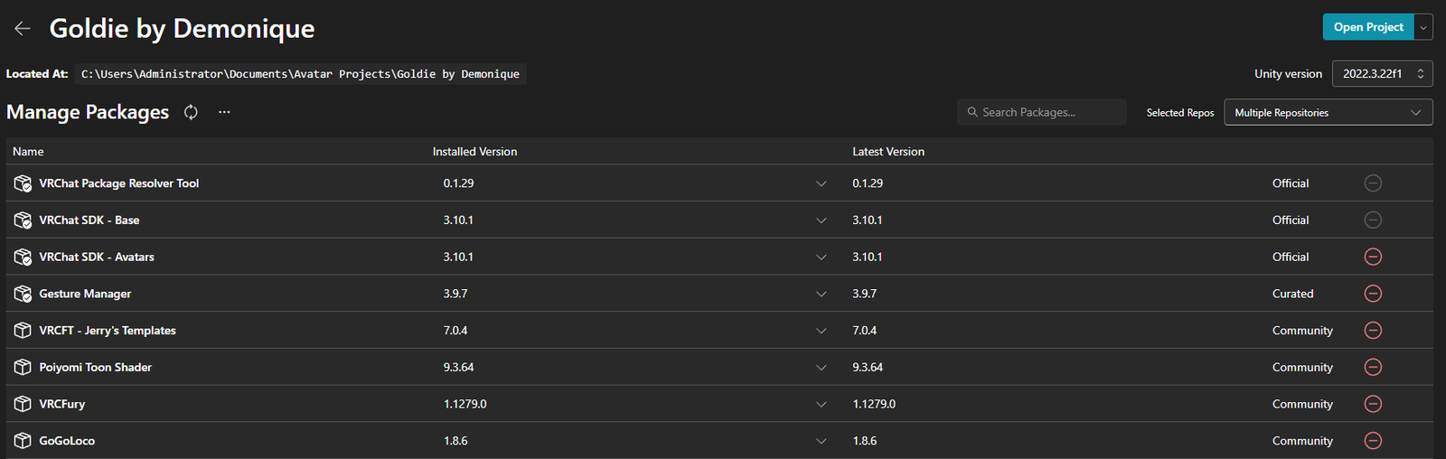The height and width of the screenshot is (459, 1446).
Task: Sort by the Name column header
Action: pos(28,152)
